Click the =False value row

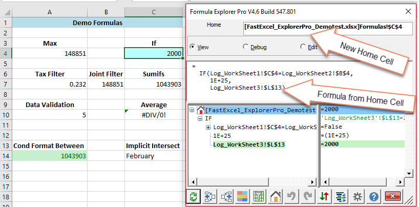point(362,127)
